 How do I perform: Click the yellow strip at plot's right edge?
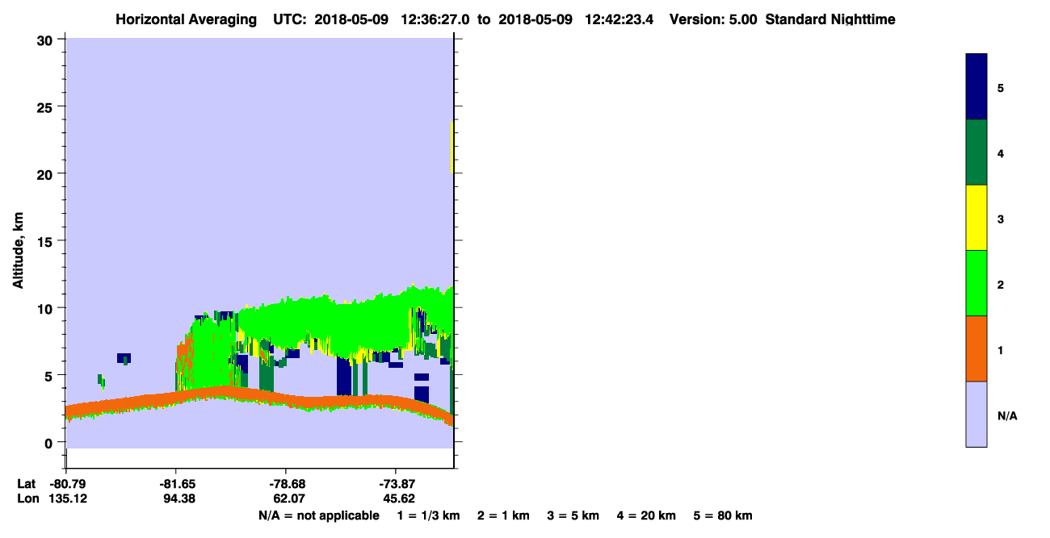point(451,148)
